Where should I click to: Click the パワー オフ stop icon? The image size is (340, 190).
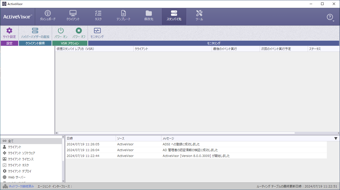click(79, 31)
